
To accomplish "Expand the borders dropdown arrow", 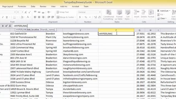I will coord(17,17).
